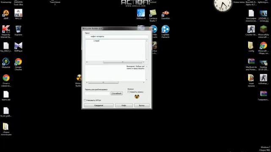Click the Создать build button

click(99, 105)
